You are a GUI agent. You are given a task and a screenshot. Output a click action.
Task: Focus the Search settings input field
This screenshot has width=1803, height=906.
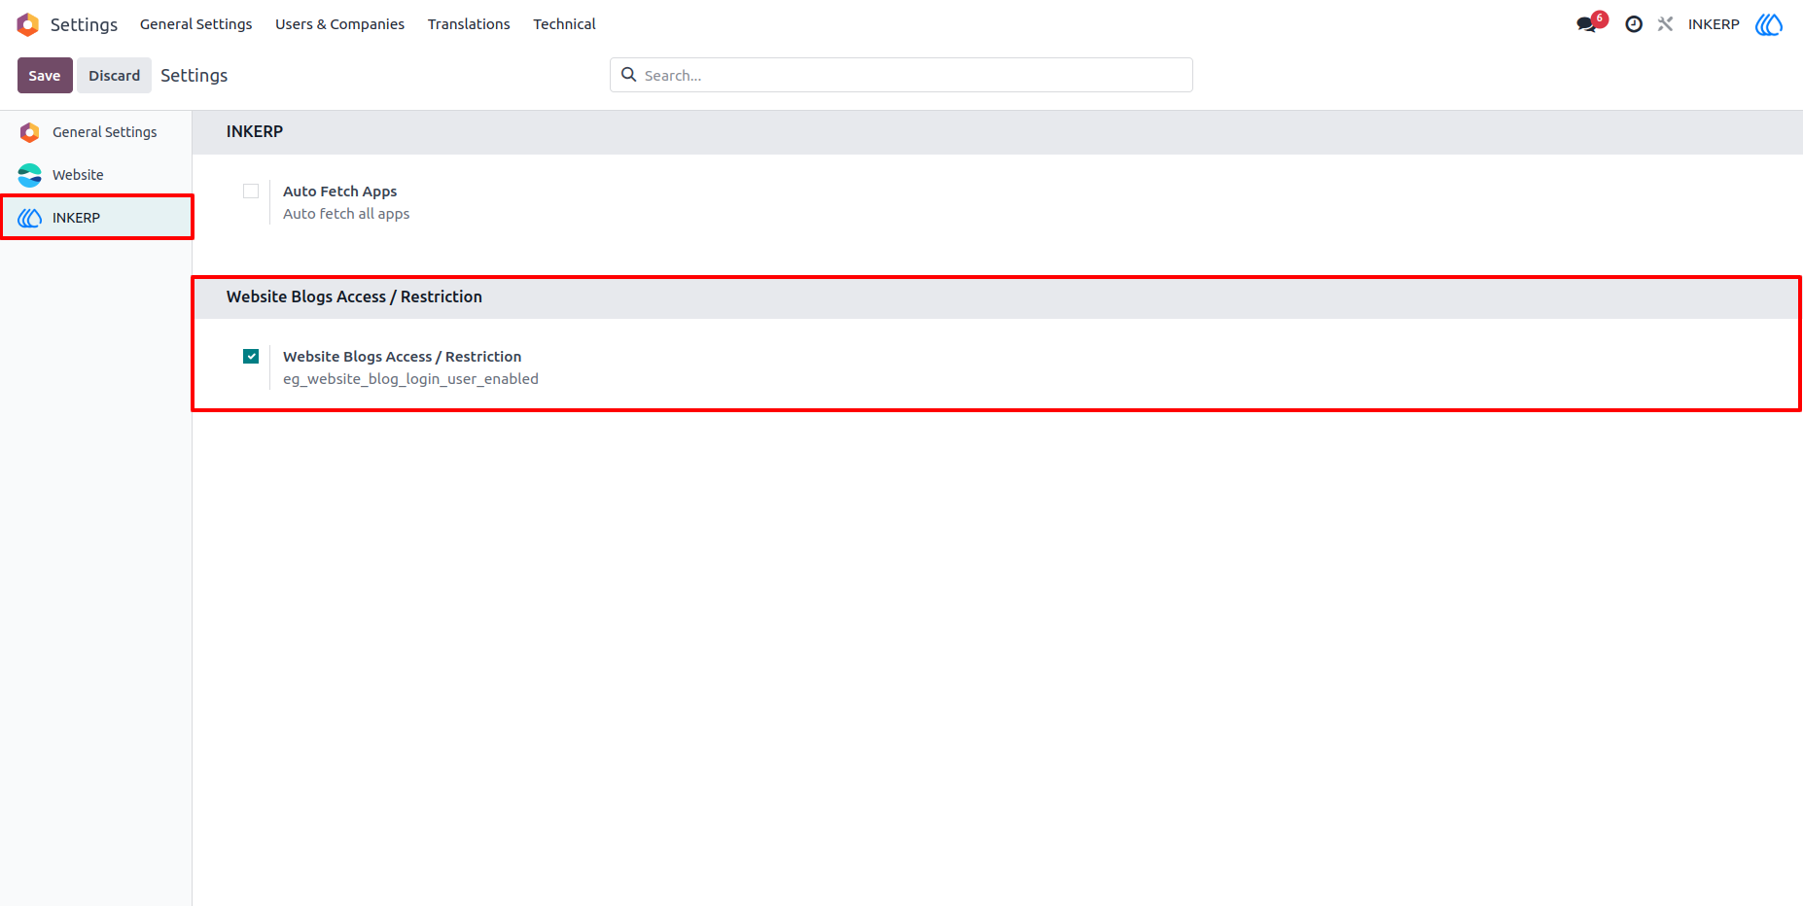pos(901,75)
